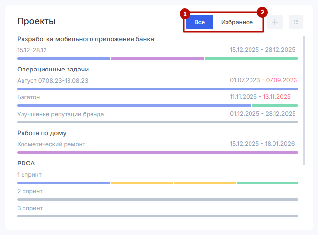The width and height of the screenshot is (318, 235).
Task: Click the 15.12-28.12 stage label
Action: [32, 50]
